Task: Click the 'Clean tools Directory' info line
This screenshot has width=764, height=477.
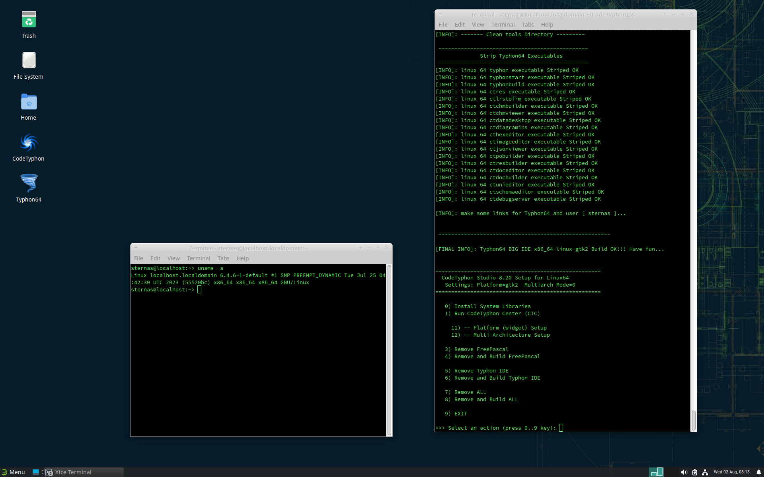Action: pos(510,34)
